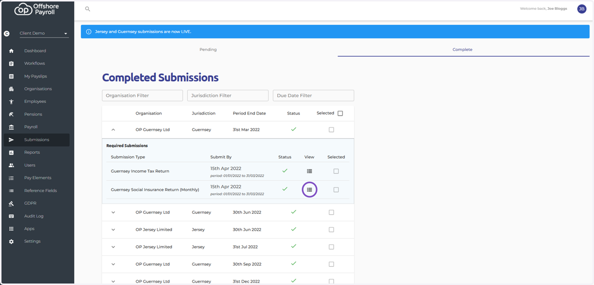
Task: Select OP Jersey Limited 30th Jun 2022 checkbox
Action: [x=331, y=230]
